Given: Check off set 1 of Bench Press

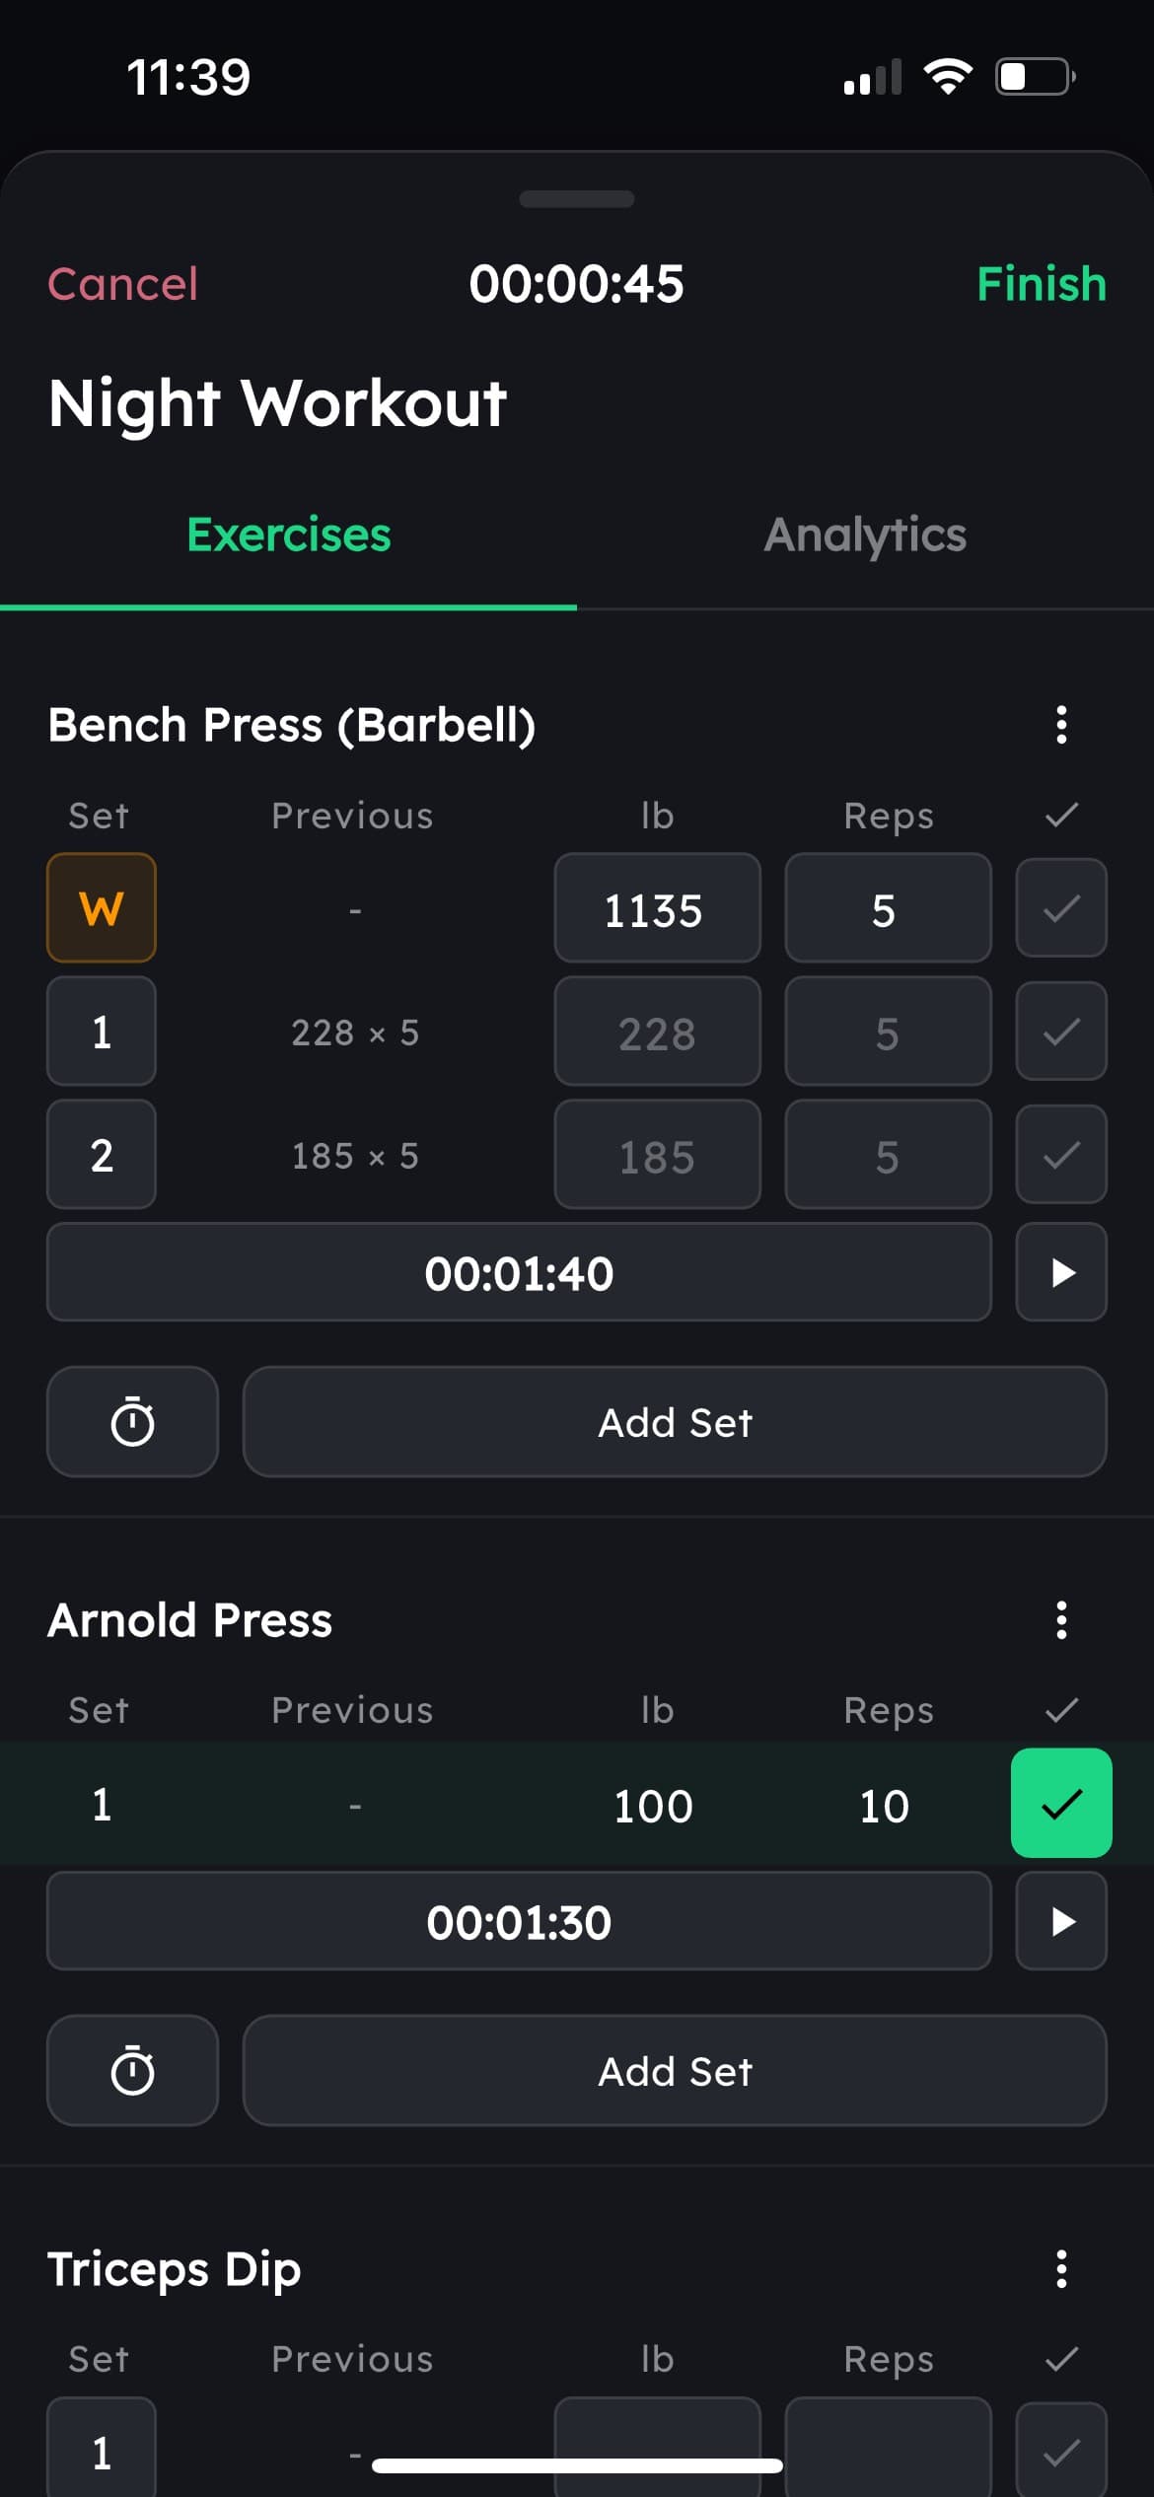Looking at the screenshot, I should point(1061,1032).
